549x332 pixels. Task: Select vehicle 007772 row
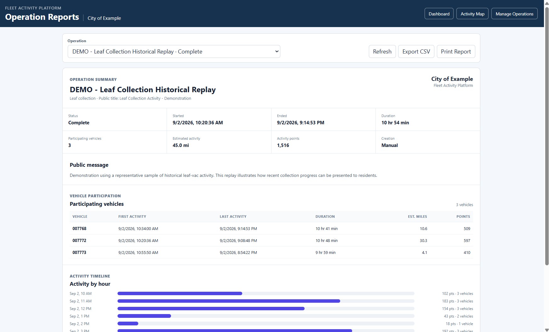coord(271,240)
